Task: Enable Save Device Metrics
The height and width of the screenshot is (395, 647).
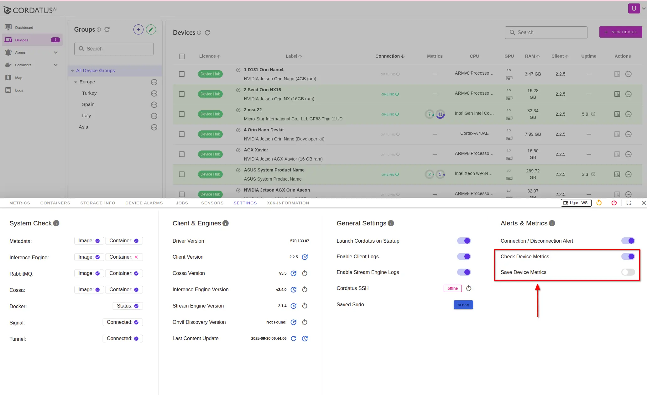Action: [x=628, y=272]
